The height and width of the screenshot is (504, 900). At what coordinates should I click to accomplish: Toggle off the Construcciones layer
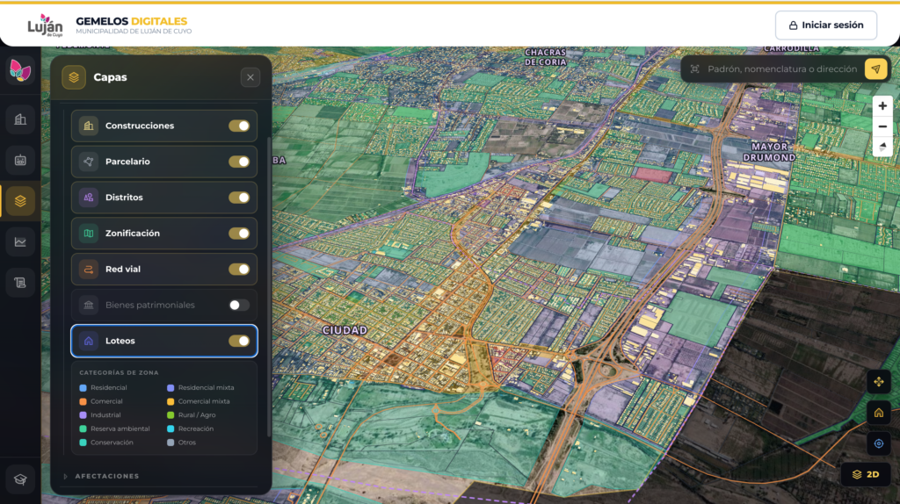[x=239, y=126]
